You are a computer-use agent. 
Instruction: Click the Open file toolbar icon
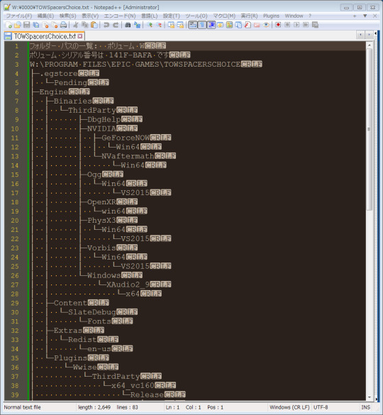click(18, 25)
